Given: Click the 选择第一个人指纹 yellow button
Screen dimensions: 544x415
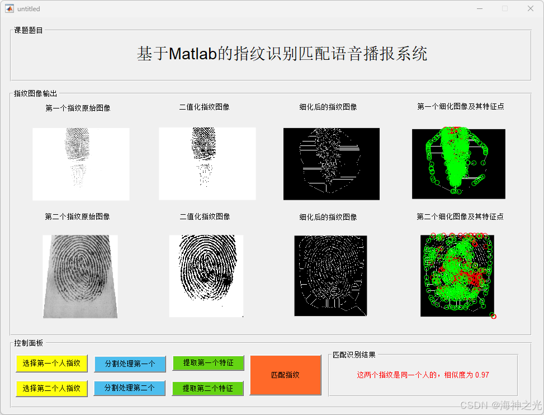Looking at the screenshot, I should pos(51,364).
